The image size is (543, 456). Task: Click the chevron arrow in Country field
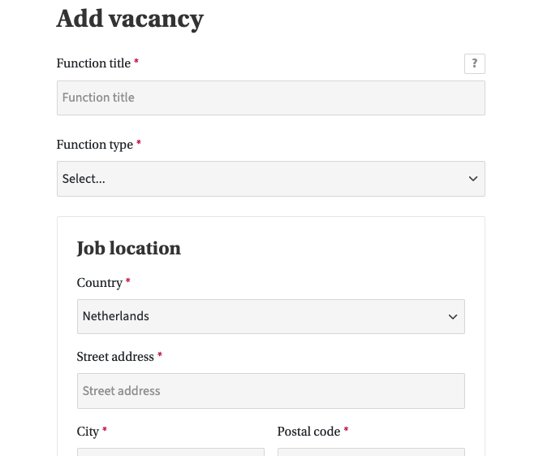[453, 317]
